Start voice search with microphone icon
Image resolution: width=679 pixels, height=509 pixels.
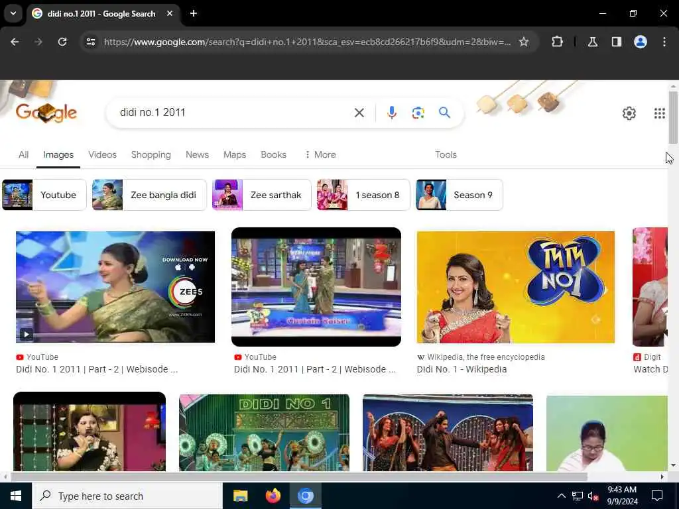point(391,113)
